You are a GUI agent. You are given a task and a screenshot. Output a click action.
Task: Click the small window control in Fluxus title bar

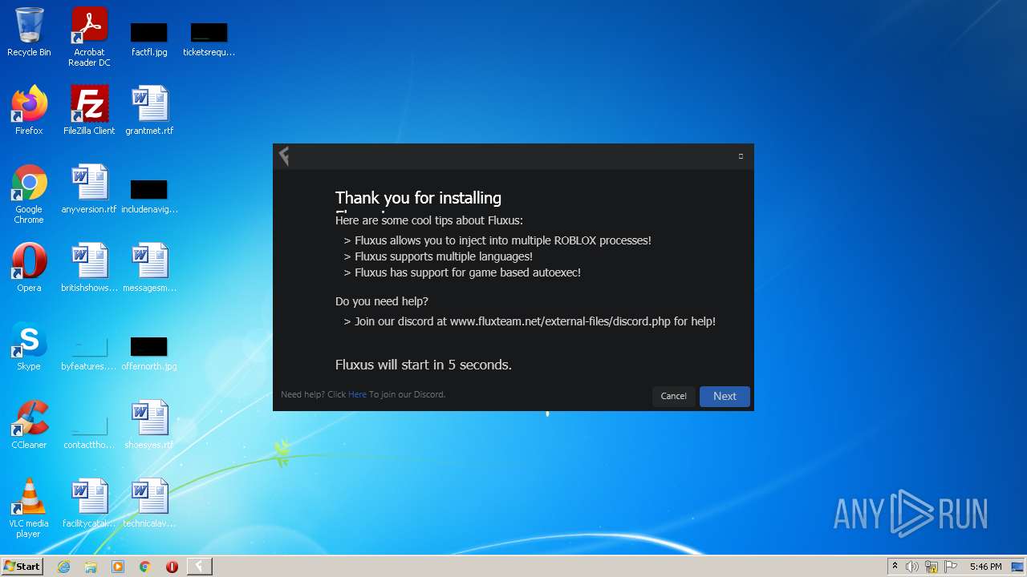coord(741,156)
